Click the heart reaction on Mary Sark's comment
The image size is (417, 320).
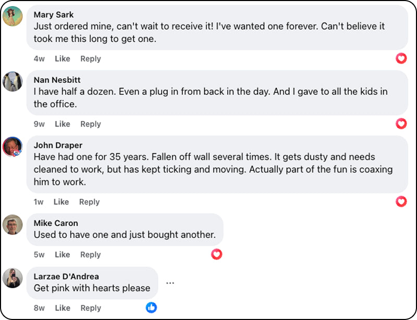click(x=401, y=58)
